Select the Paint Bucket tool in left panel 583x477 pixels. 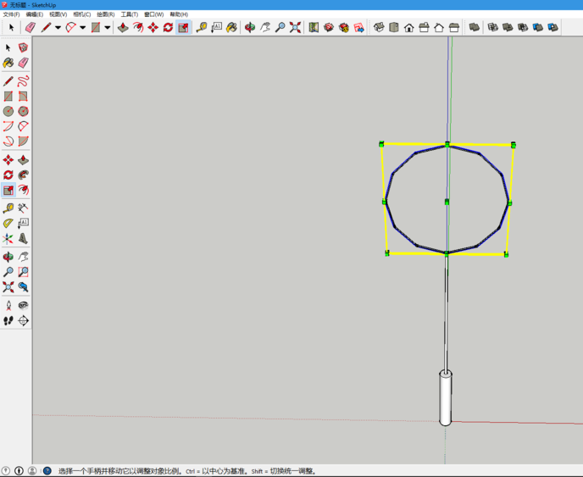pyautogui.click(x=8, y=63)
